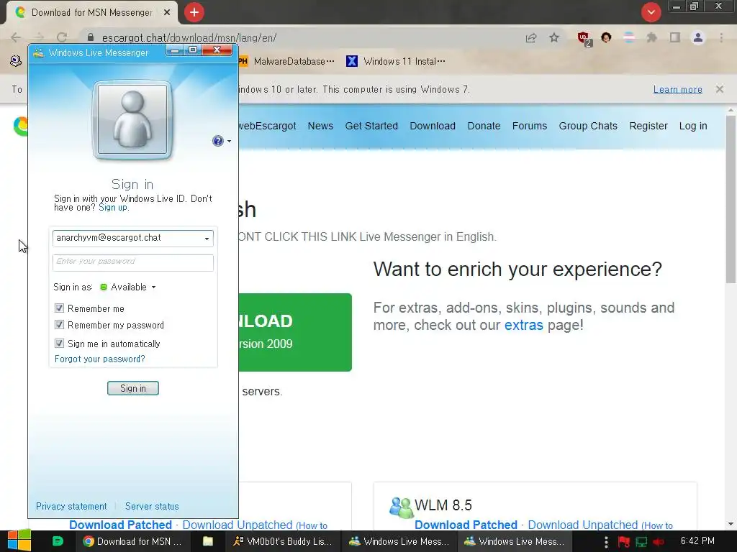Open the Chrome three-dot menu

721,37
